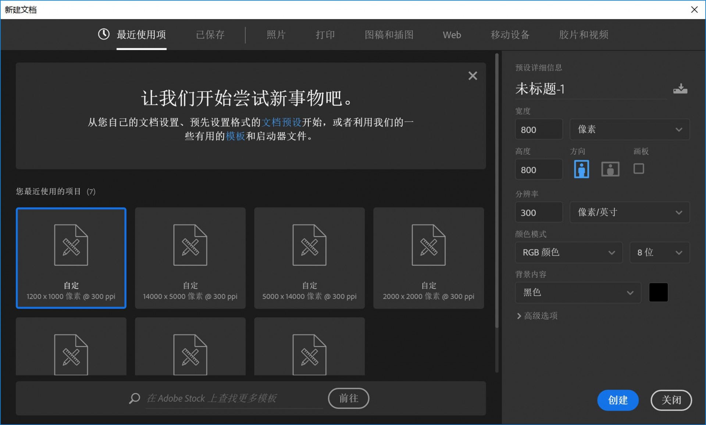Click the 创建 button
The height and width of the screenshot is (425, 706).
click(x=618, y=400)
